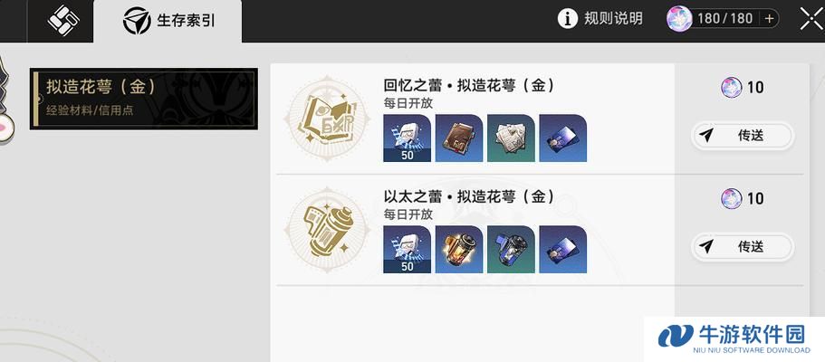The width and height of the screenshot is (825, 362).
Task: Click the plus button next to 180/180
Action: (769, 19)
